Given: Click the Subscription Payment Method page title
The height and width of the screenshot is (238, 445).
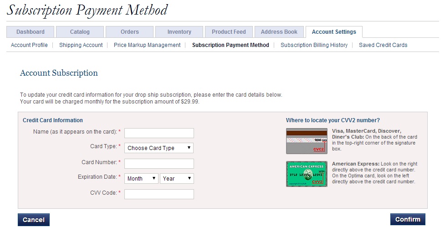Looking at the screenshot, I should pos(87,10).
